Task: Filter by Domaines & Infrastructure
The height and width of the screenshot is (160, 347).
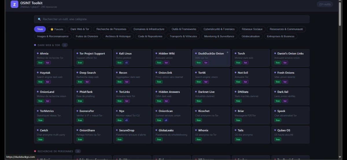Action: (x=149, y=29)
